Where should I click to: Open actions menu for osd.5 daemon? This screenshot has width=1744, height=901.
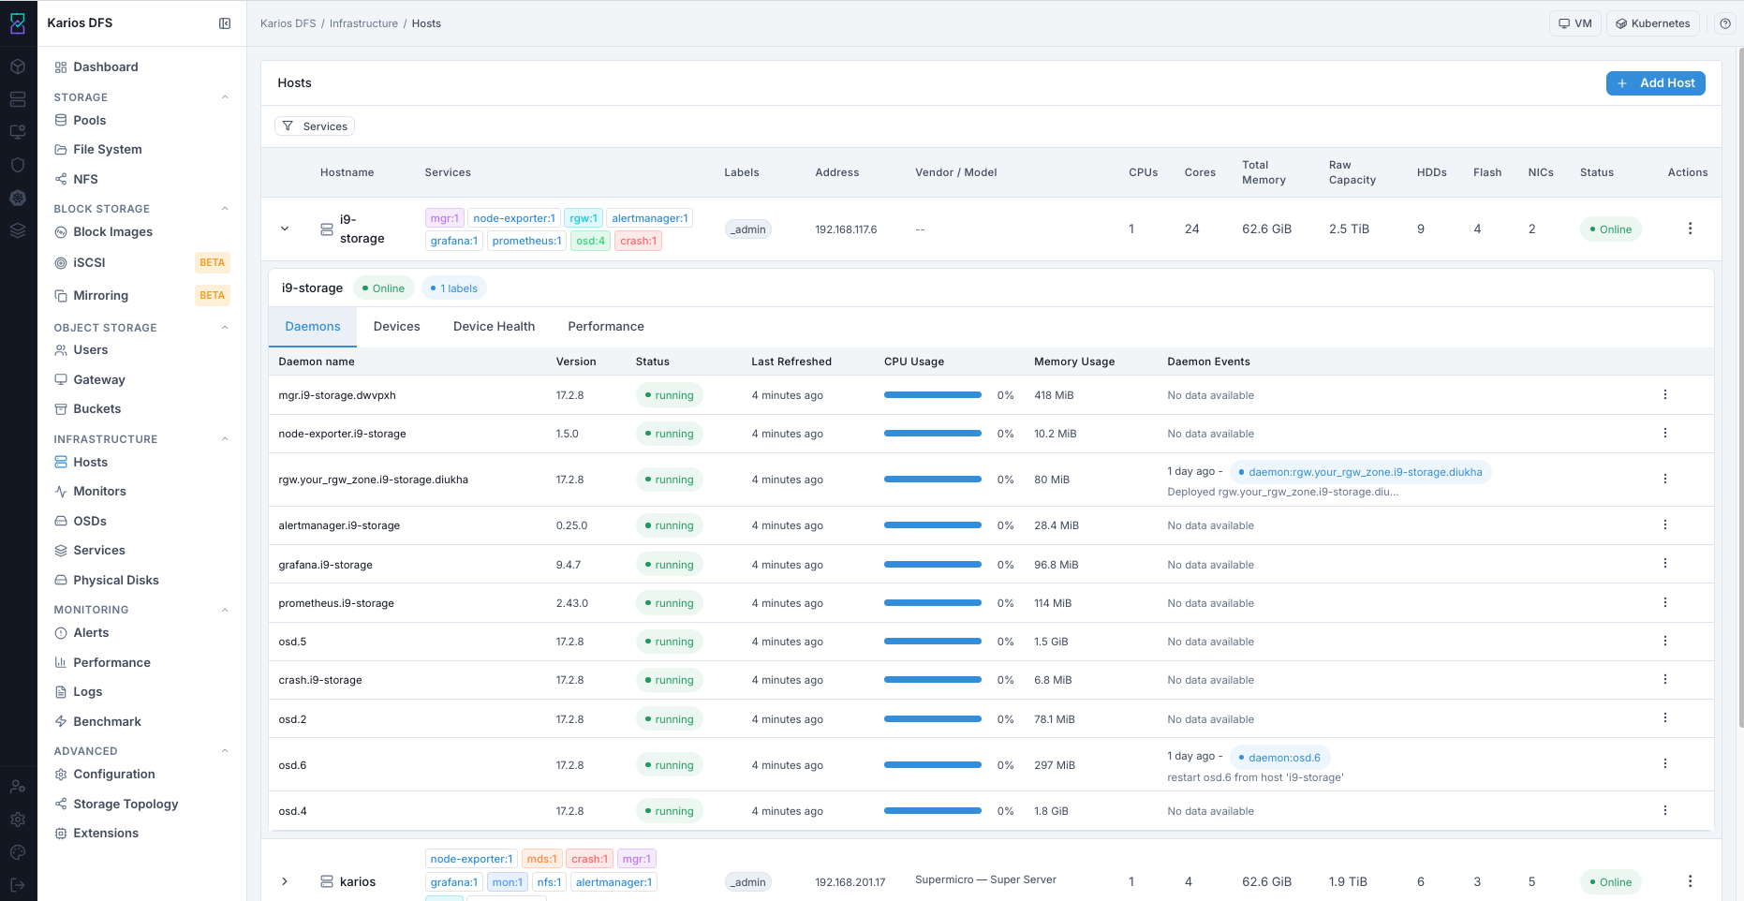pyautogui.click(x=1665, y=641)
